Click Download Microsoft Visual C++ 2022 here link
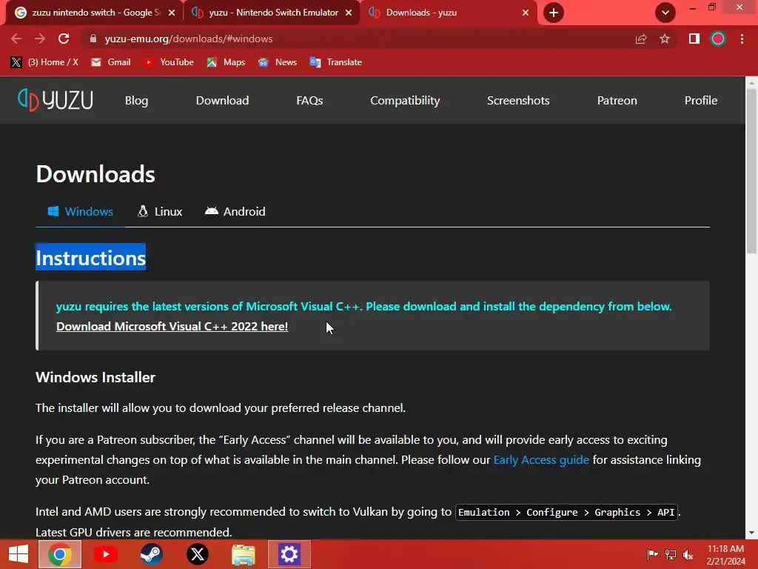The width and height of the screenshot is (758, 569). pos(172,327)
